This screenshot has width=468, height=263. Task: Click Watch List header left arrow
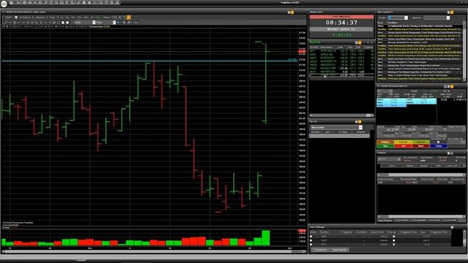click(368, 42)
